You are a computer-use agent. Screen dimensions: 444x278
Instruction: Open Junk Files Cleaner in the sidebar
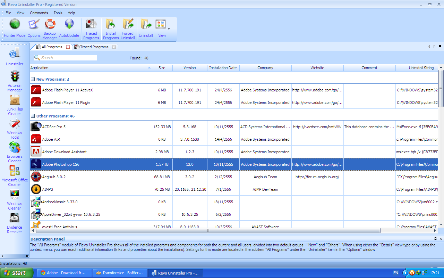coord(15,105)
